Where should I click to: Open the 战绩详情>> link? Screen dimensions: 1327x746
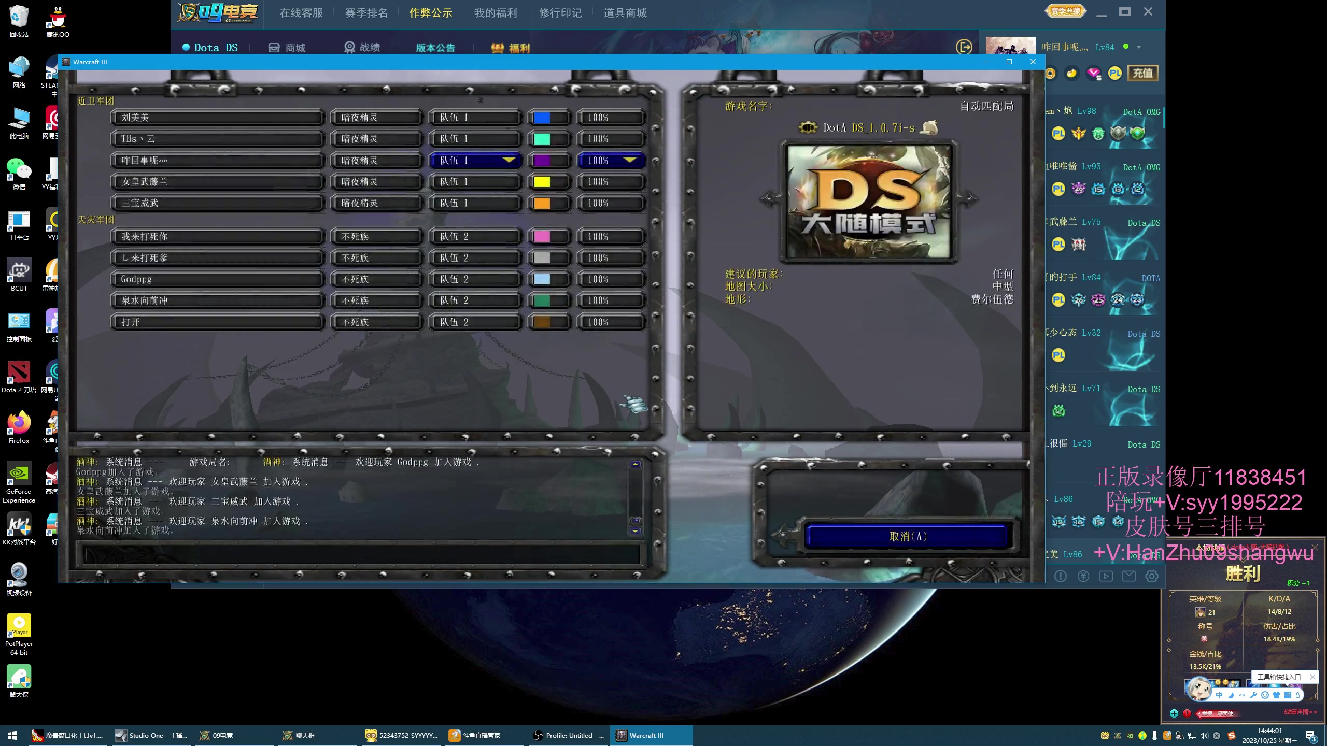1300,712
